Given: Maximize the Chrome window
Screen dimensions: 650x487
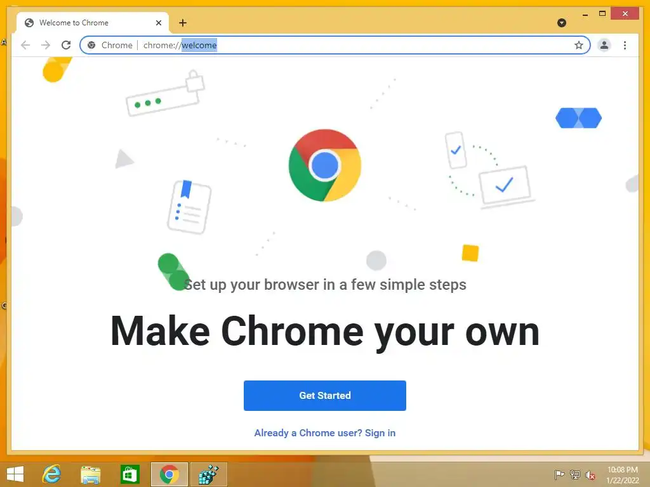Looking at the screenshot, I should point(602,14).
